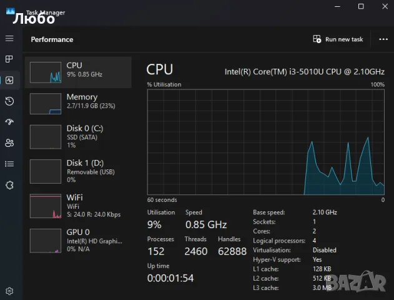The image size is (394, 300).
Task: Open the App history icon
Action: tap(9, 101)
